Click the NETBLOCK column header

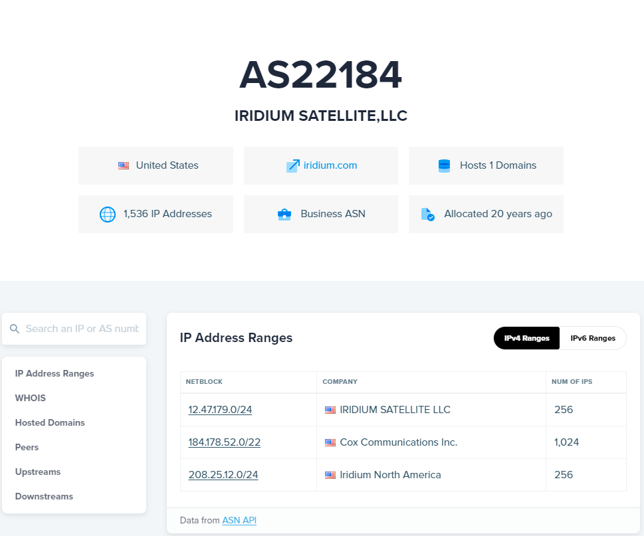pos(204,382)
